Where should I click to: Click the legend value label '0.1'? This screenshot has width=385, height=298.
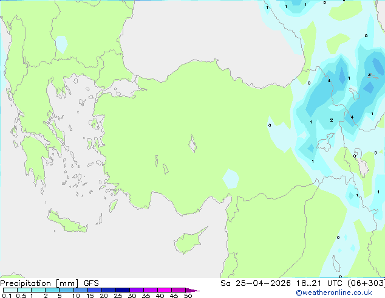tap(7, 296)
